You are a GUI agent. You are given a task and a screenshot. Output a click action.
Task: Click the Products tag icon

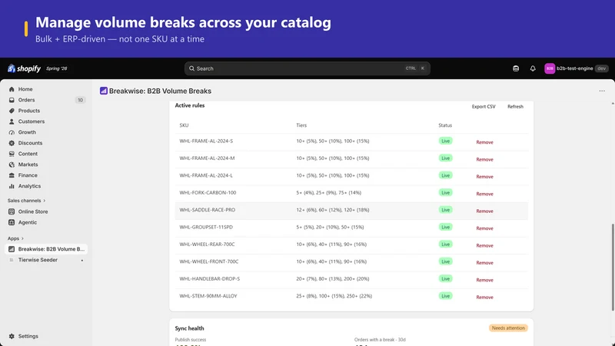pyautogui.click(x=12, y=111)
